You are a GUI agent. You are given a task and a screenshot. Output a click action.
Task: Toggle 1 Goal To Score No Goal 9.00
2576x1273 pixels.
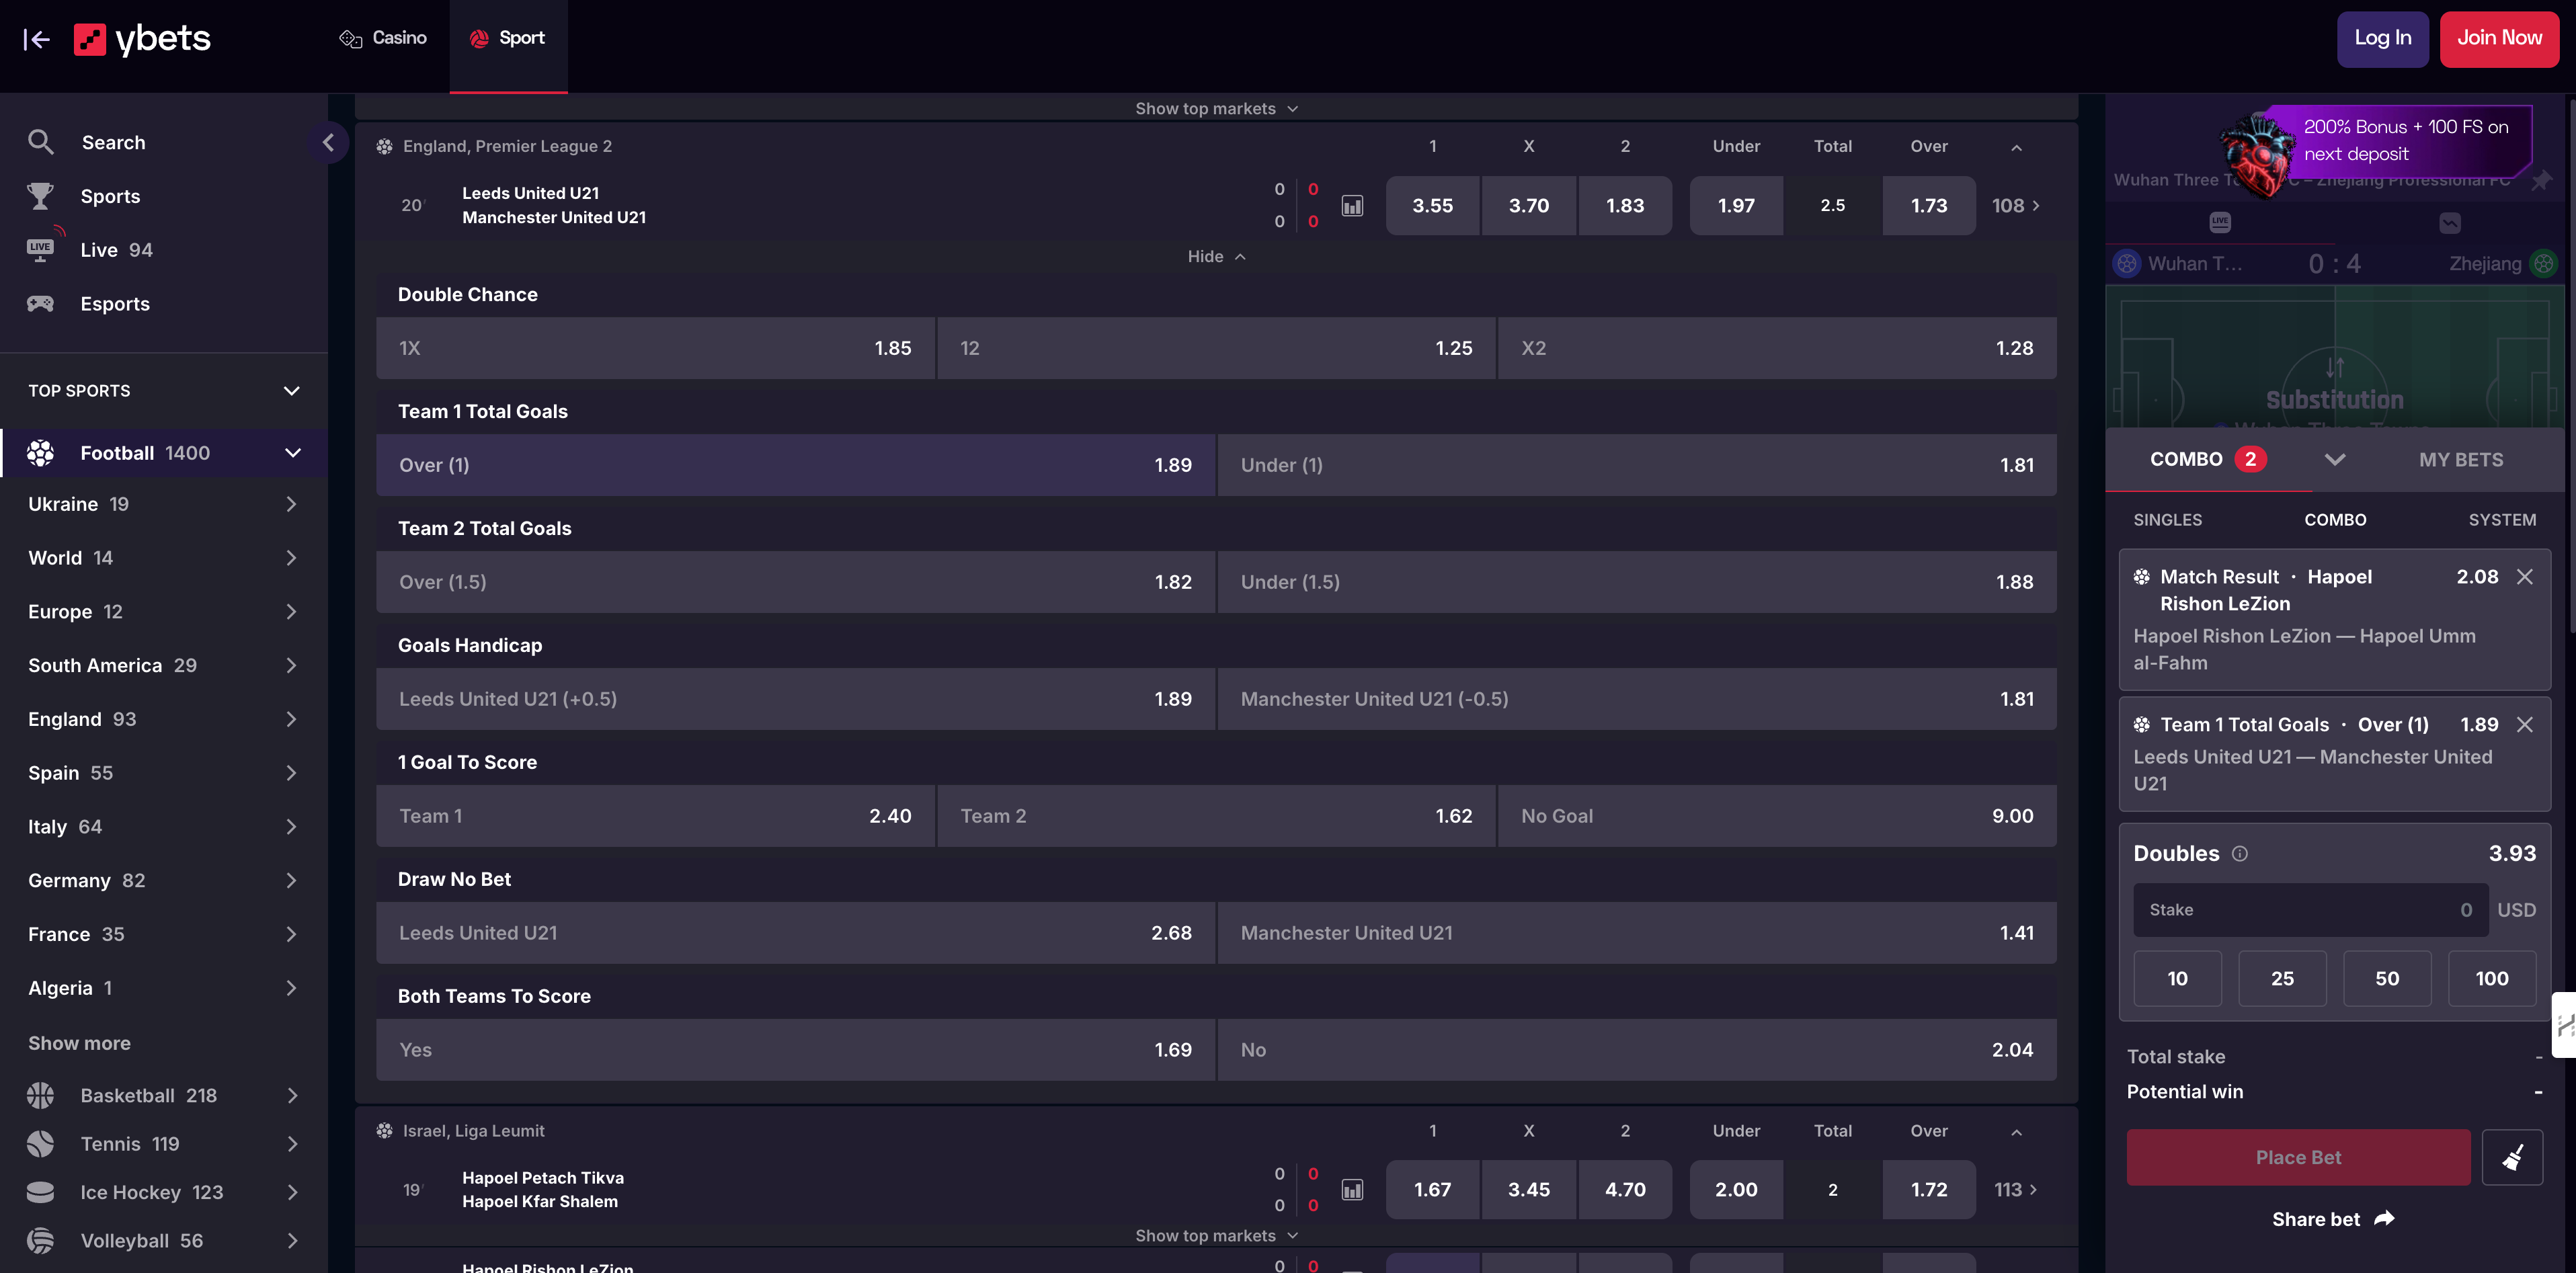coord(1777,816)
